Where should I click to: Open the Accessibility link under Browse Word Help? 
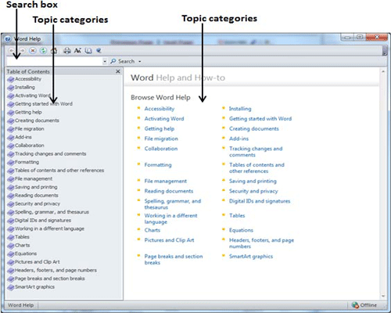160,109
